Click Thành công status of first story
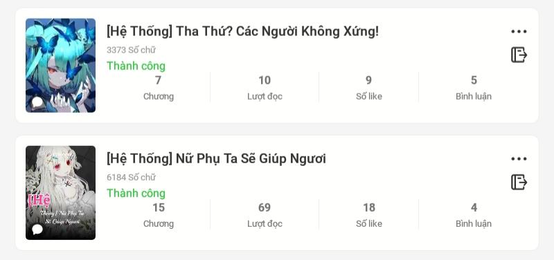Image resolution: width=554 pixels, height=260 pixels. (x=136, y=66)
